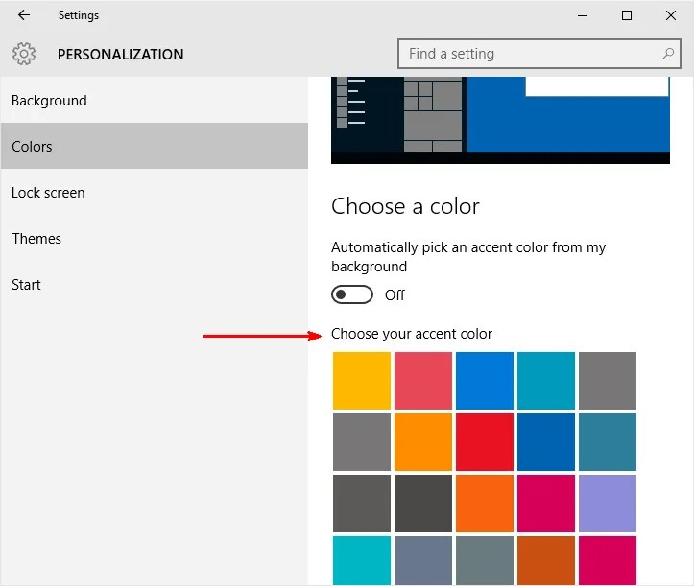Image resolution: width=694 pixels, height=586 pixels.
Task: Pick the steel teal swatch in second row
Action: [x=608, y=442]
